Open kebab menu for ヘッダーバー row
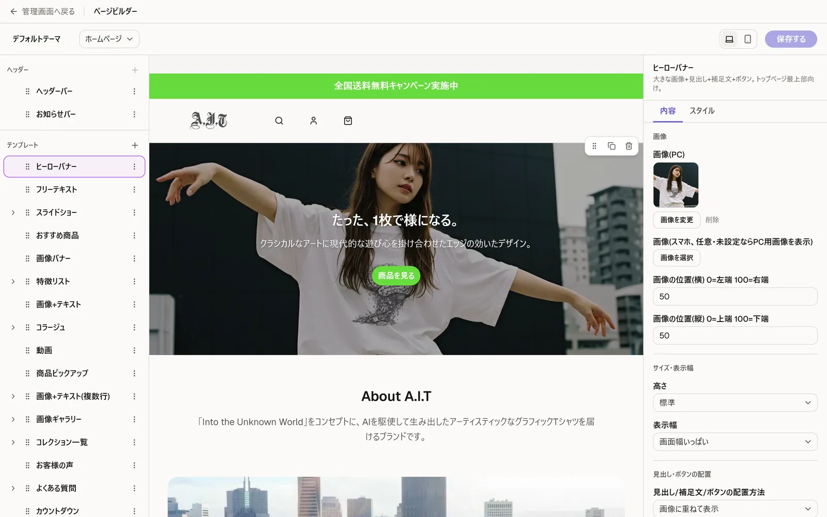The image size is (827, 517). tap(134, 92)
